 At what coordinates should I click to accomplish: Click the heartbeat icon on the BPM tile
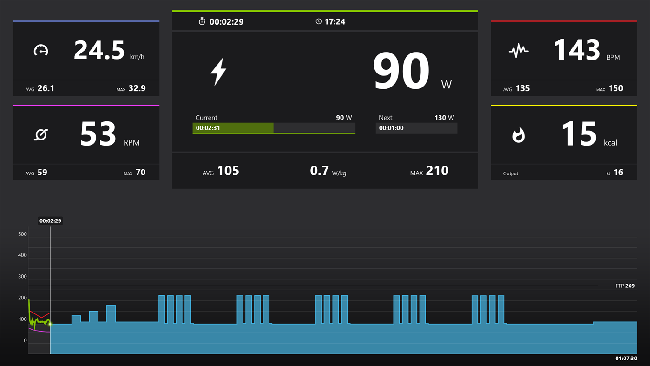coord(519,50)
